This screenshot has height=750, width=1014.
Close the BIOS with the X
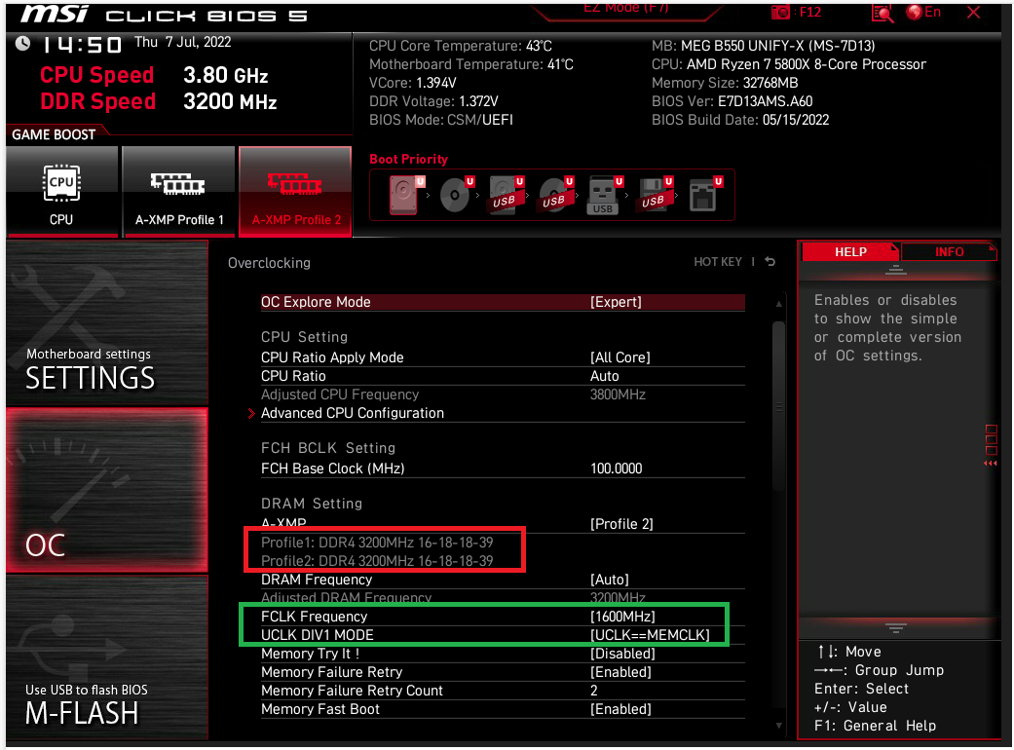coord(973,13)
